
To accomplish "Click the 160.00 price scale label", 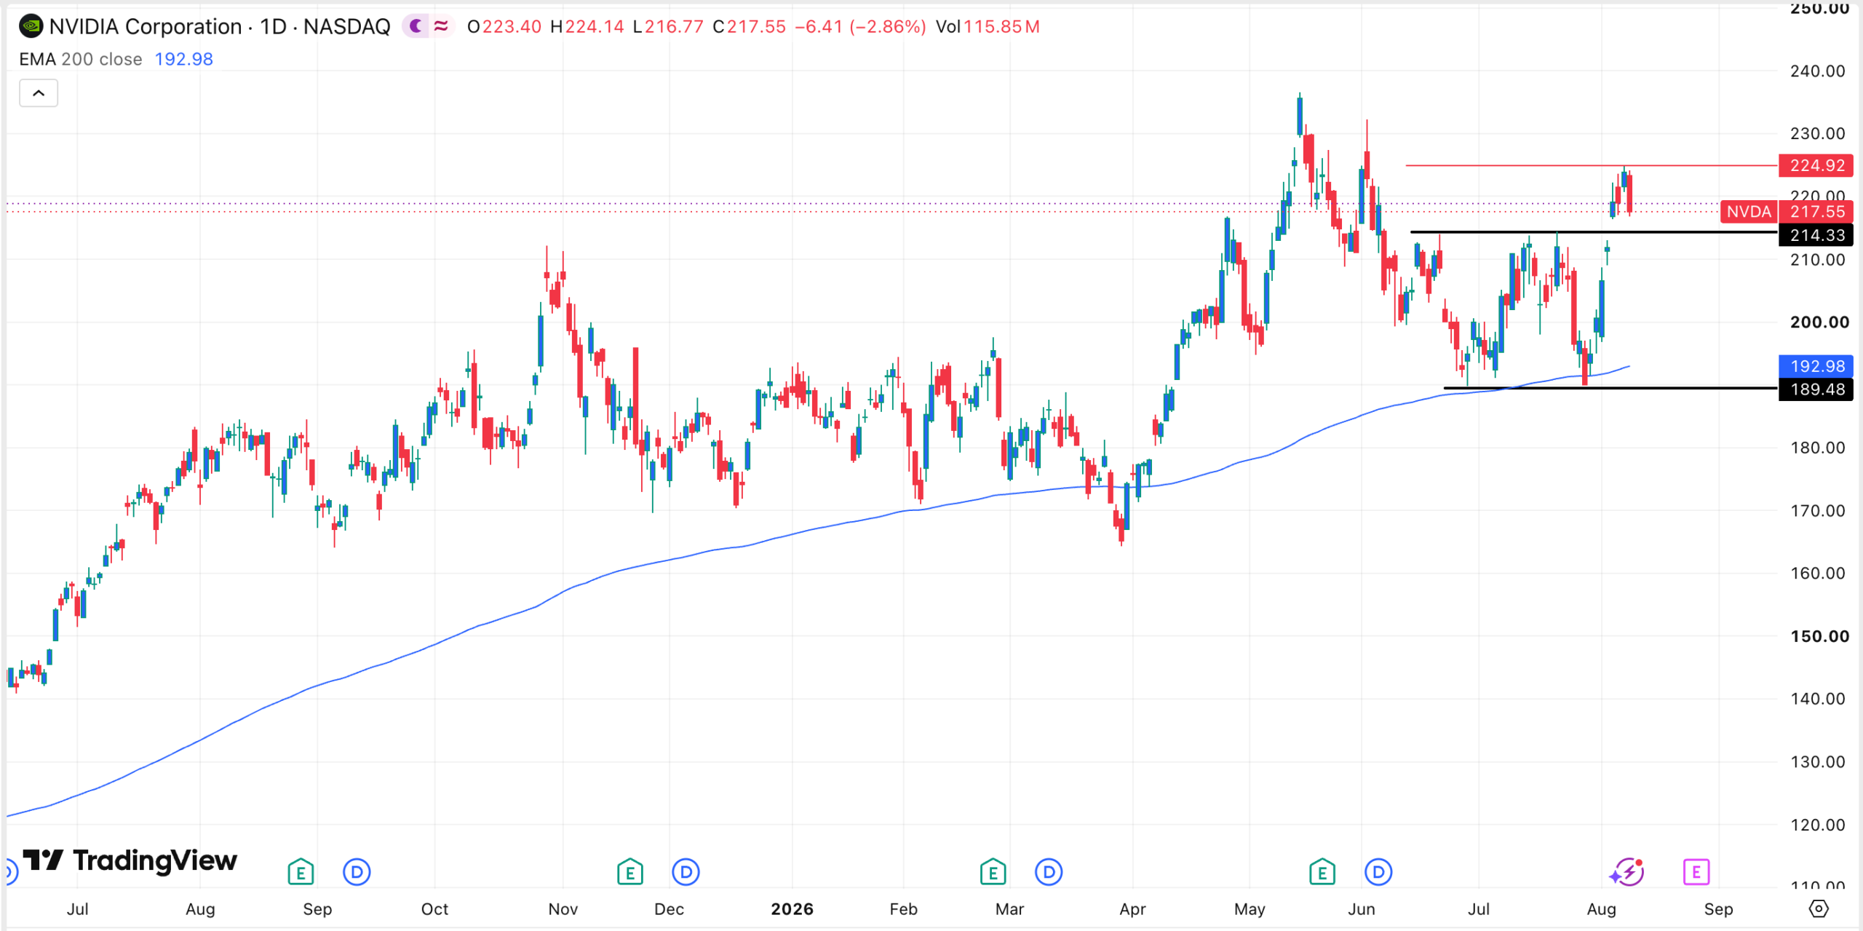I will click(x=1818, y=574).
